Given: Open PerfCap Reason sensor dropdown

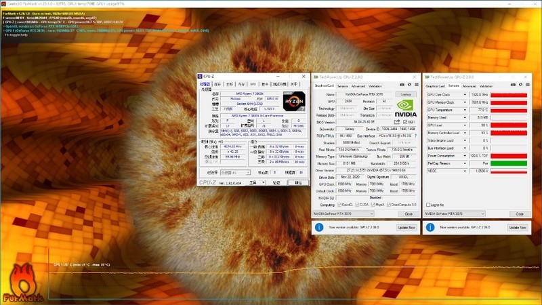Looking at the screenshot, I should pyautogui.click(x=465, y=163).
